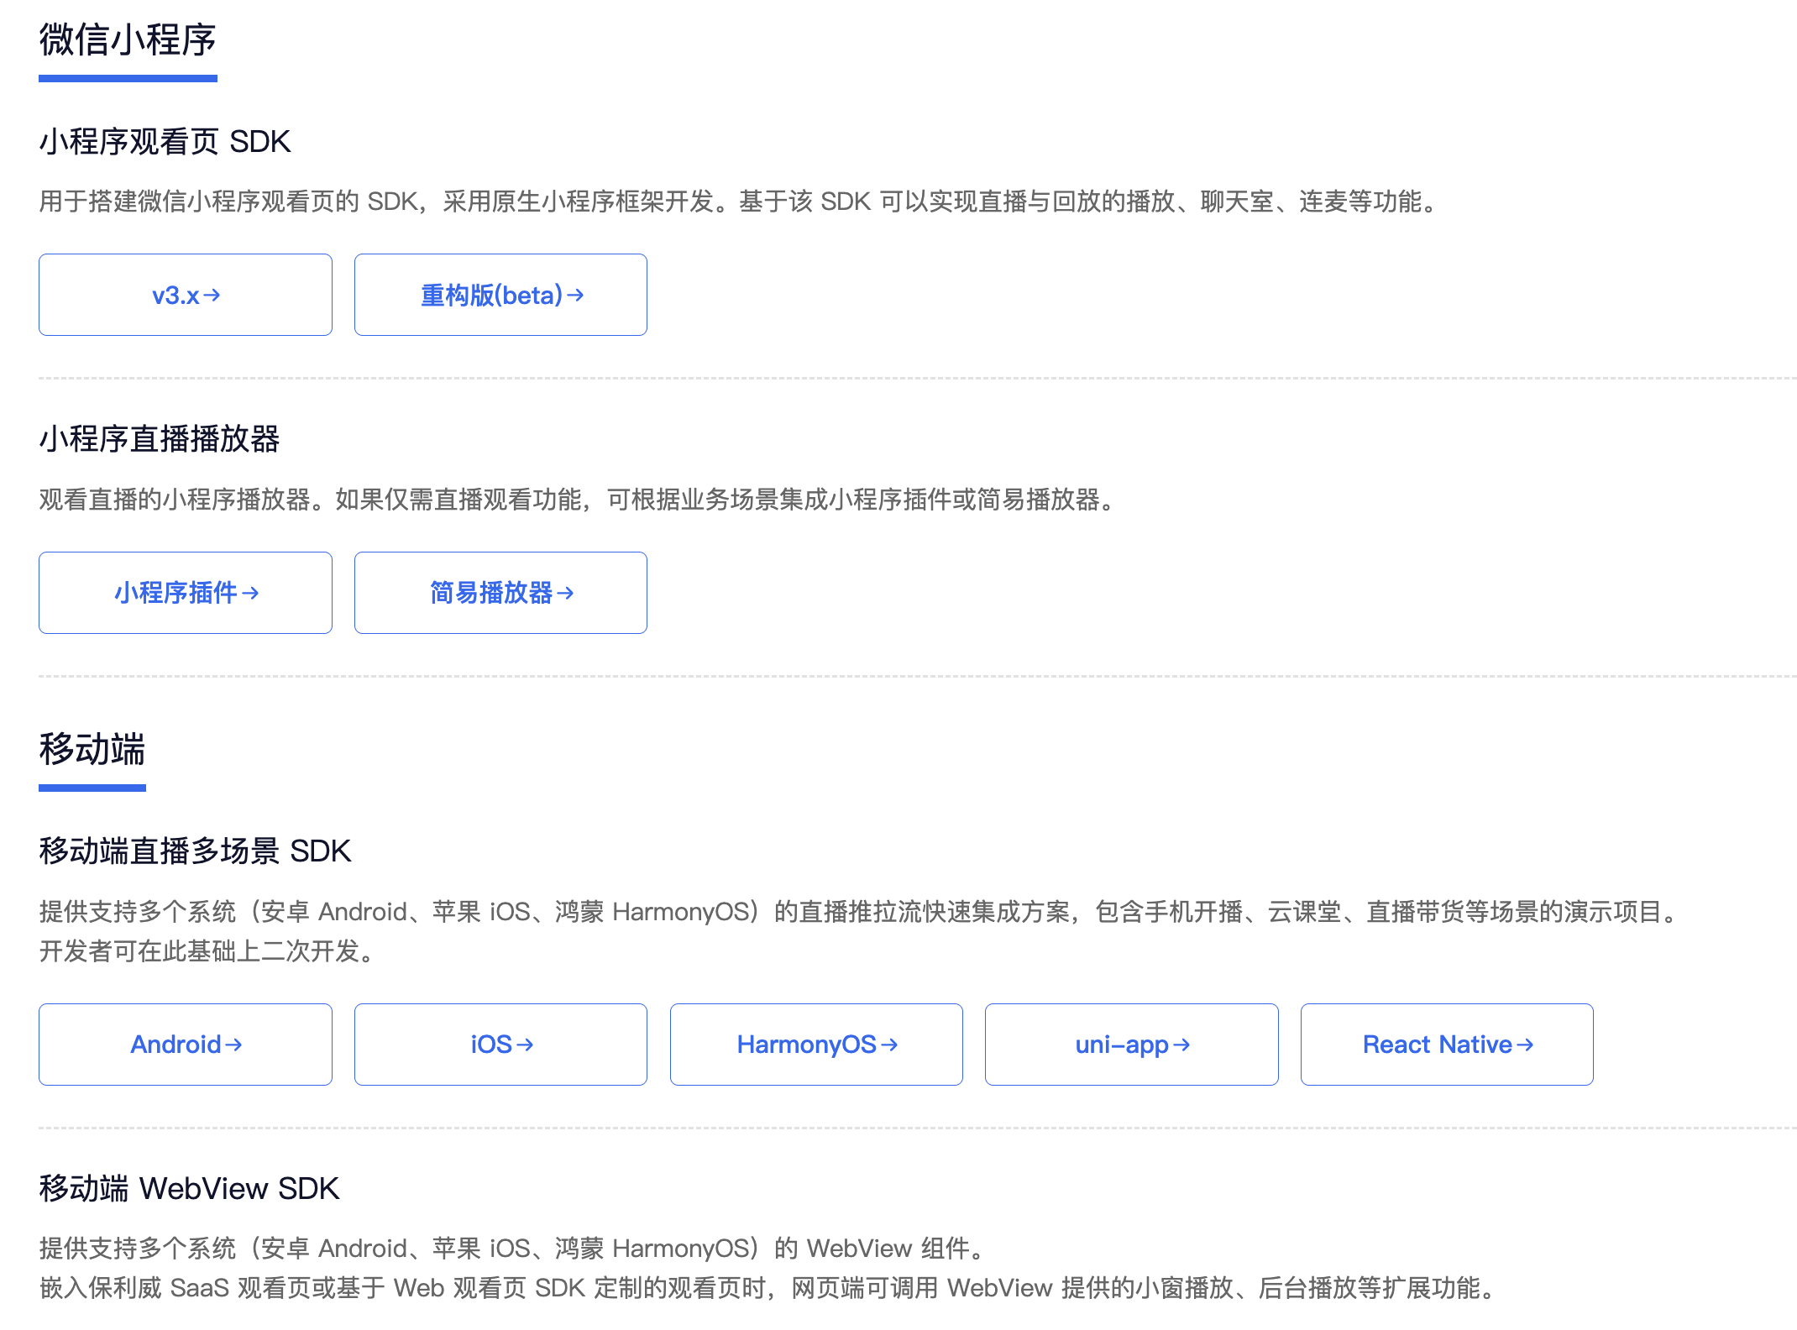This screenshot has height=1330, width=1797.
Task: Click the 小程序直播播放器 subheading
Action: [x=160, y=439]
